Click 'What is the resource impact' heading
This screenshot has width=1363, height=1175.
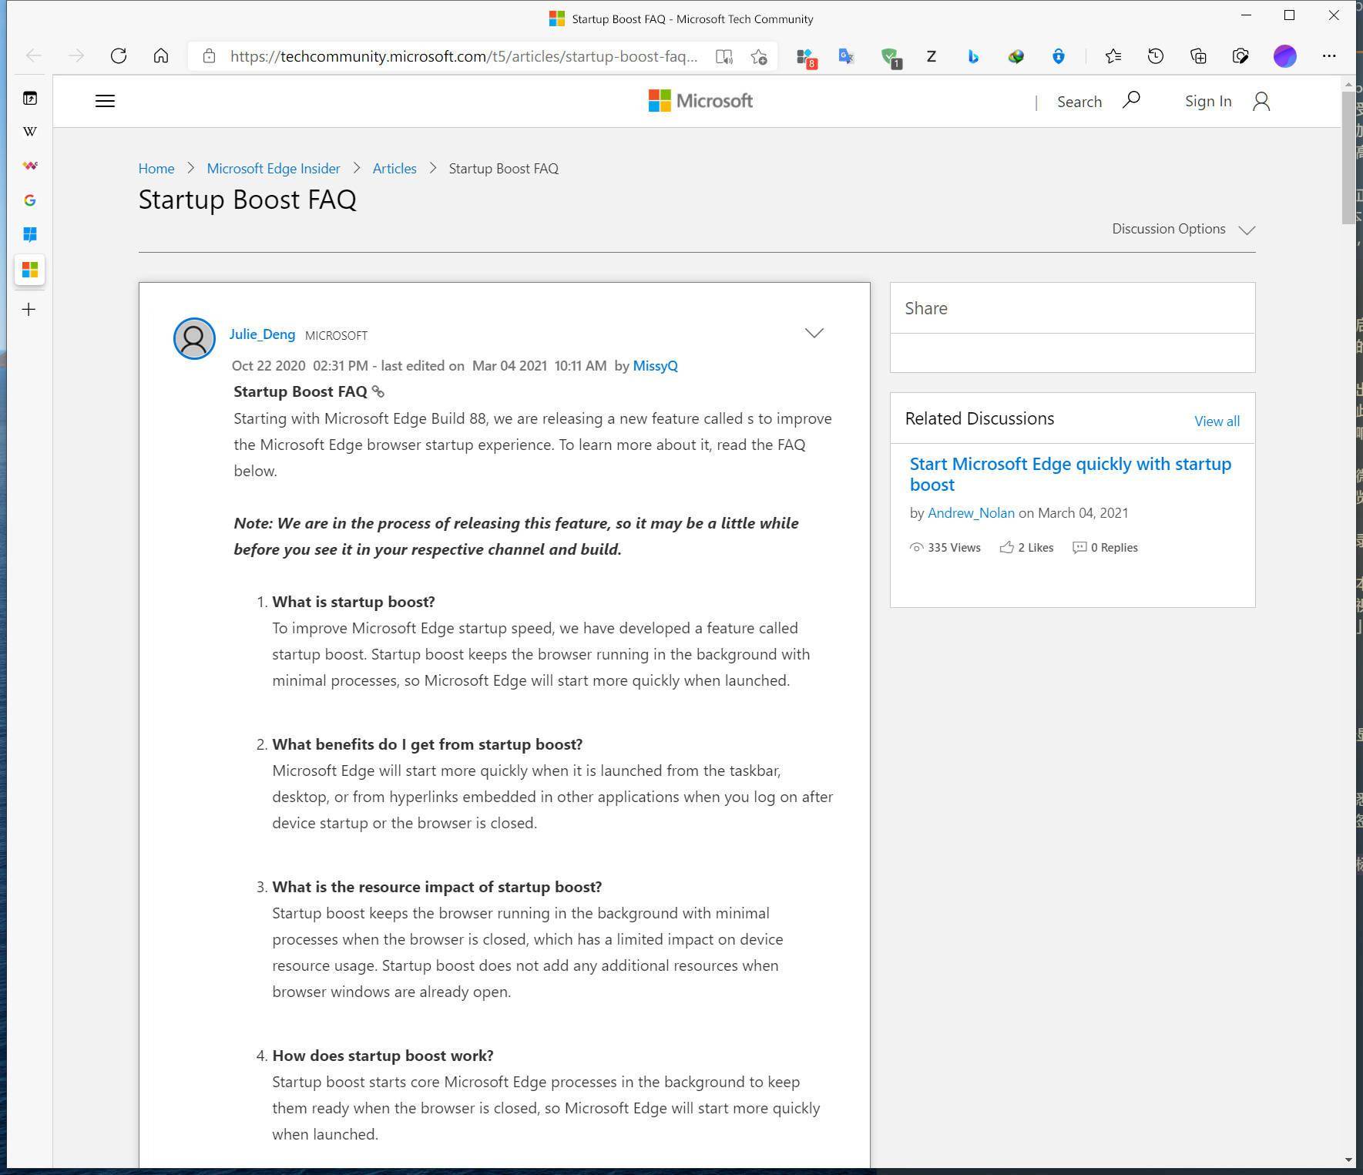[437, 887]
